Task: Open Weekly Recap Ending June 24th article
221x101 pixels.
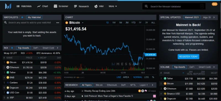Action: (x=100, y=91)
